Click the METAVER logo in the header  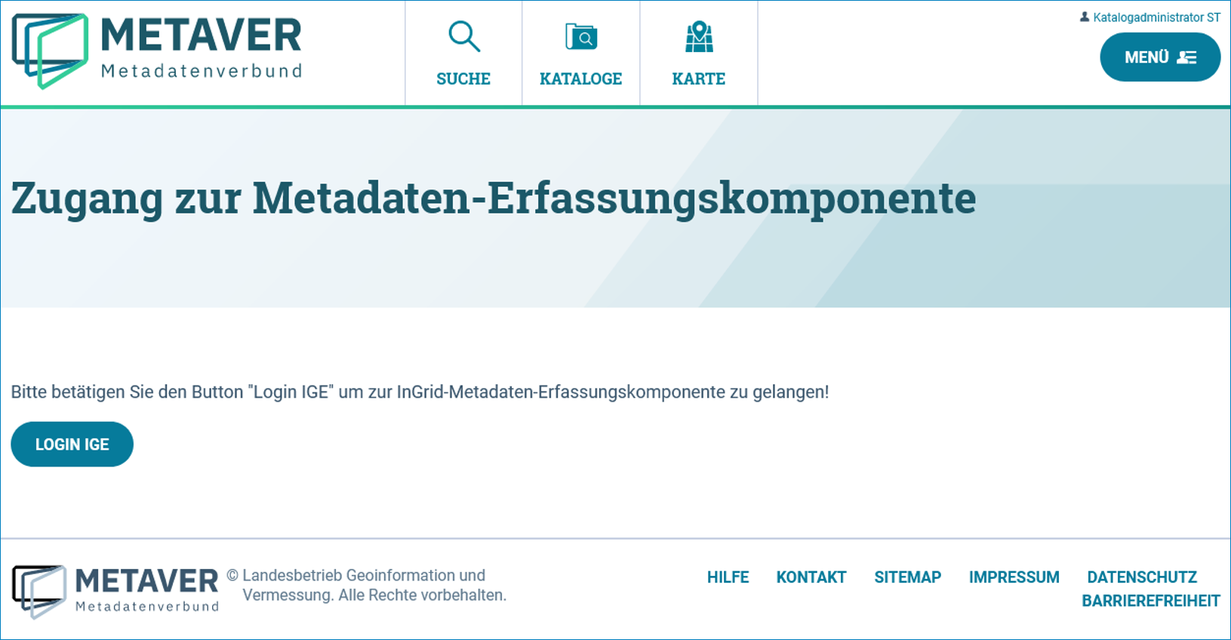(x=157, y=51)
